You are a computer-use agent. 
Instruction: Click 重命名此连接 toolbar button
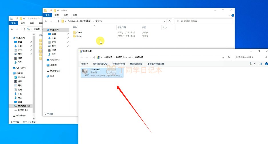click(136, 64)
